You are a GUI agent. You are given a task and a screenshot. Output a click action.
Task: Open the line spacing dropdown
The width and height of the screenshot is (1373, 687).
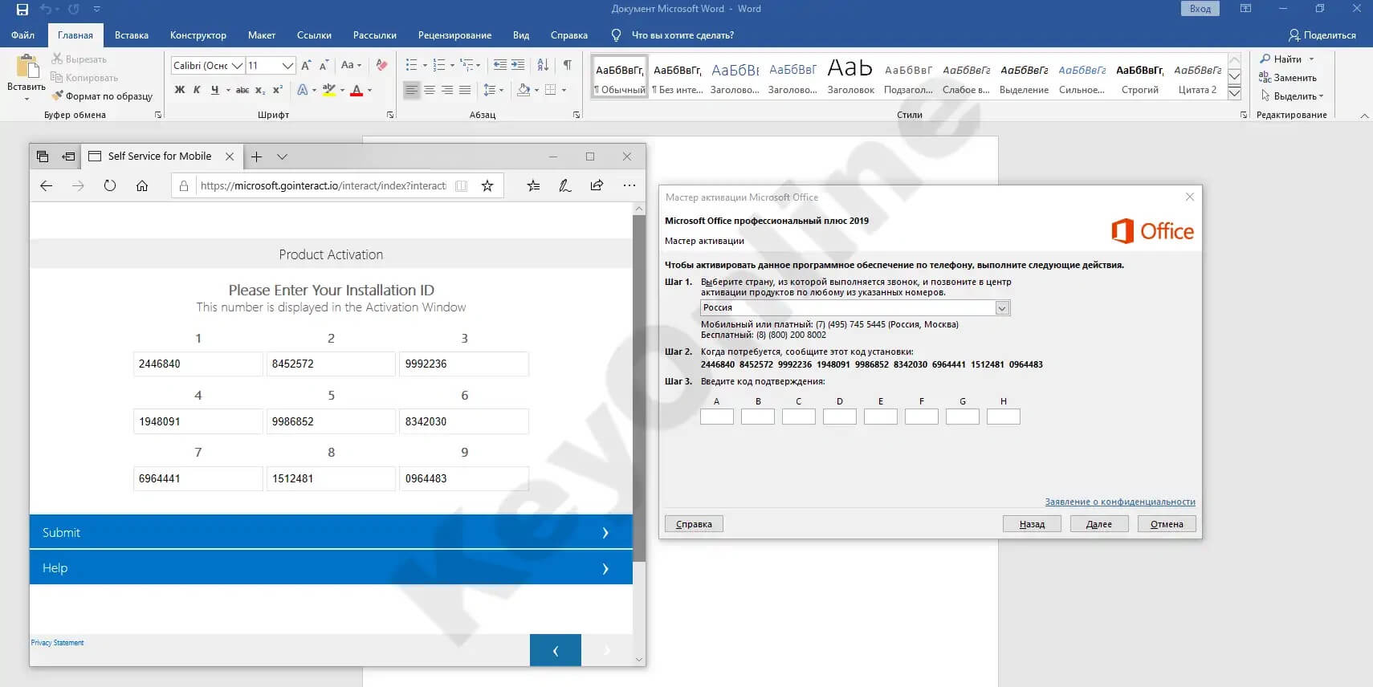pos(493,90)
